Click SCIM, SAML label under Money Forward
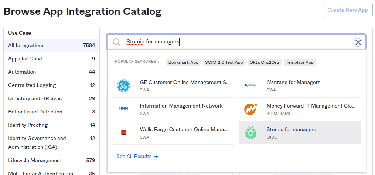Image resolution: width=375 pixels, height=175 pixels. [279, 114]
